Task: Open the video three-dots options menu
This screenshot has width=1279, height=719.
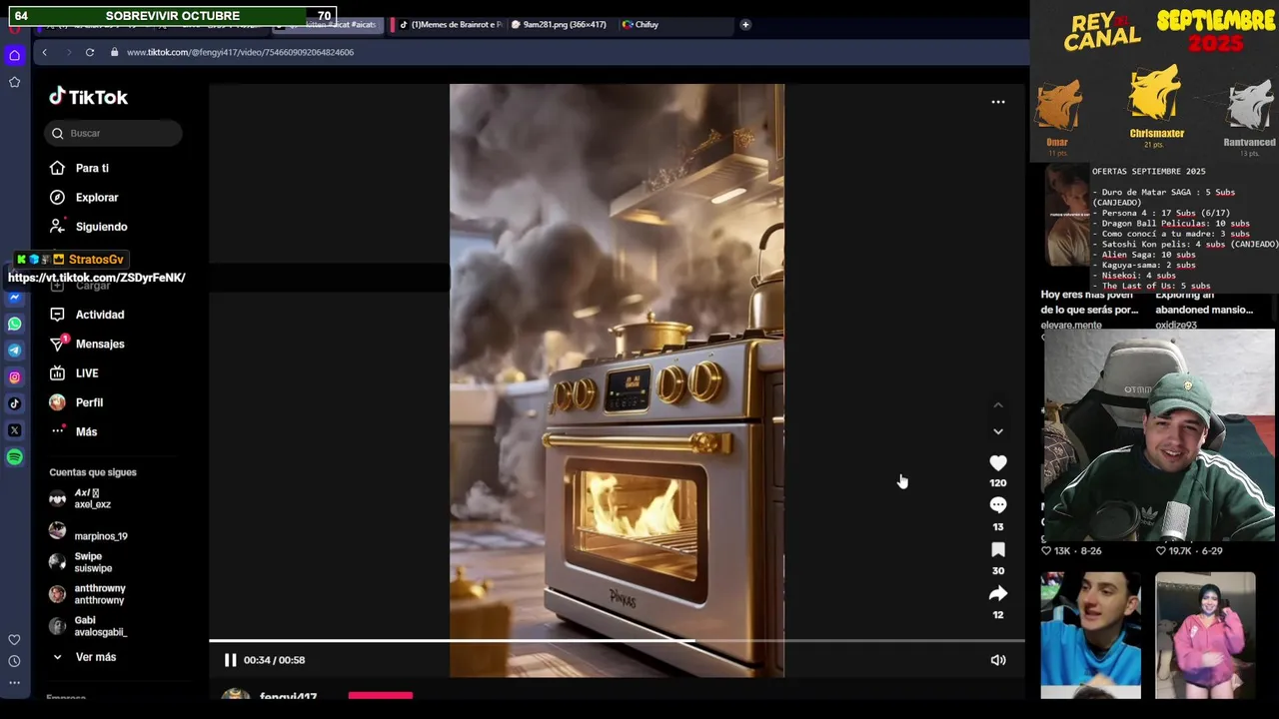Action: tap(998, 102)
